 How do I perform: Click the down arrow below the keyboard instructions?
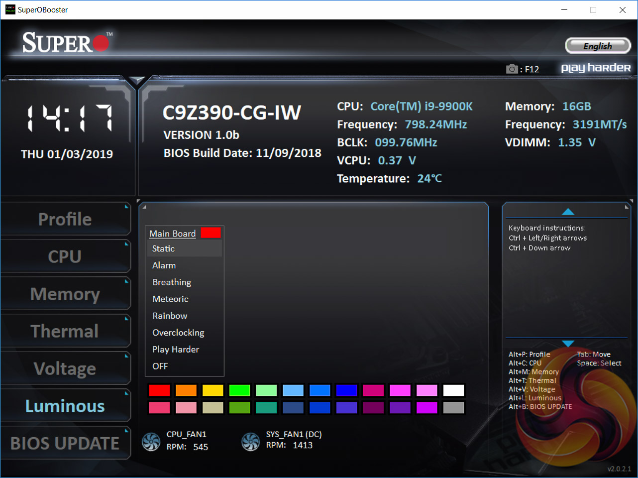(568, 344)
